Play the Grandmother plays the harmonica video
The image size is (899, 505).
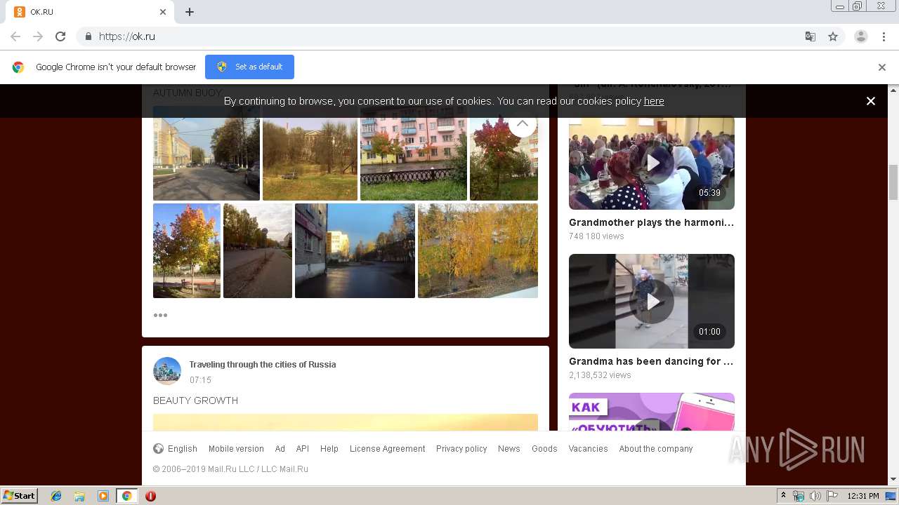pos(652,163)
